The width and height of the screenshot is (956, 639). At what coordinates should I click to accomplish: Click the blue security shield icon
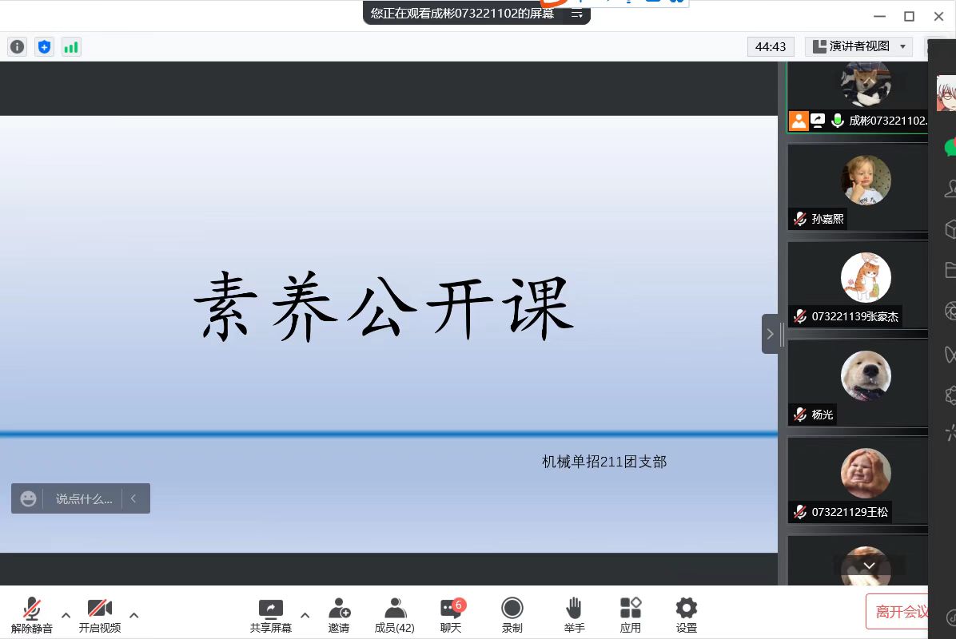tap(44, 47)
